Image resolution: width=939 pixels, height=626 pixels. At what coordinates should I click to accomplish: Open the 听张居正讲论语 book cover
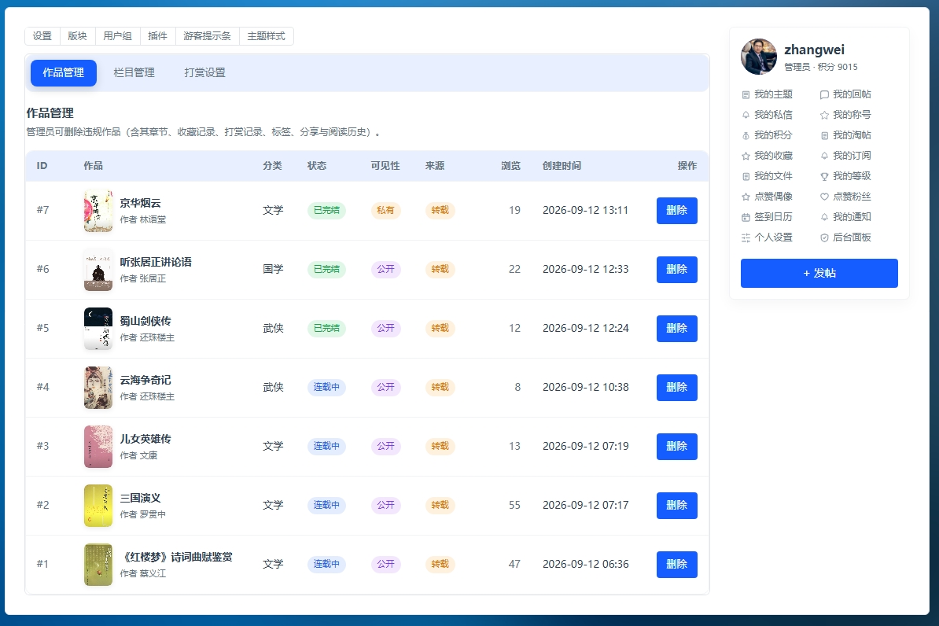coord(98,270)
